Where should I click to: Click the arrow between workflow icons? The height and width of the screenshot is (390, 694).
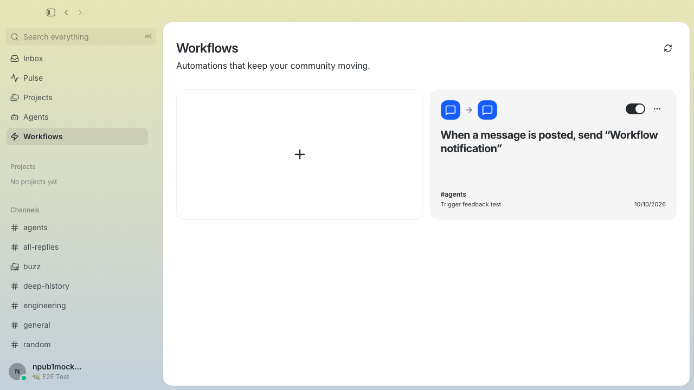(469, 110)
